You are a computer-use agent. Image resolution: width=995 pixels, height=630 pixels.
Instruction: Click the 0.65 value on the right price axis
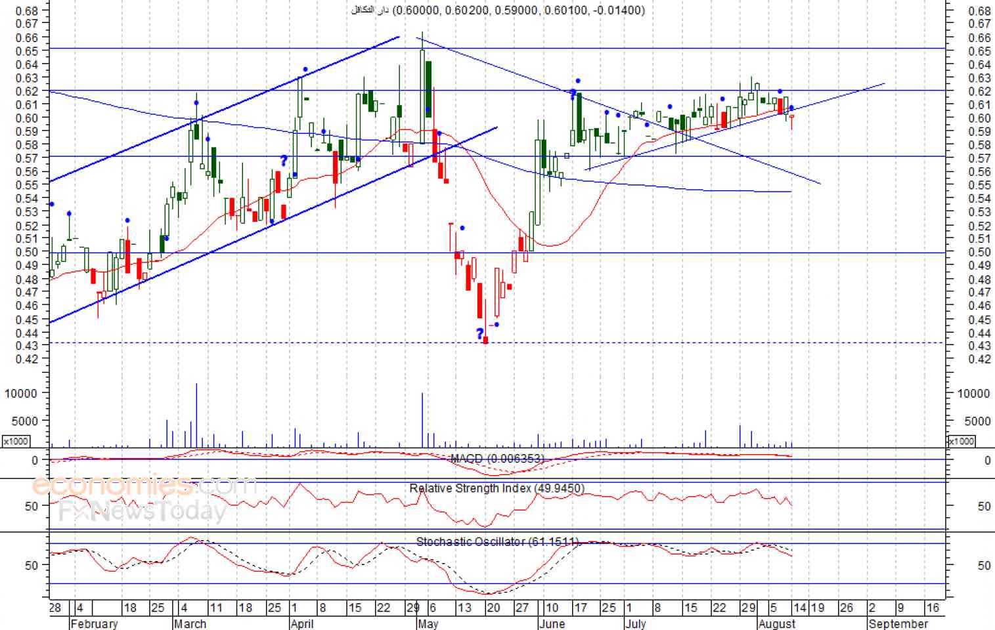click(979, 51)
